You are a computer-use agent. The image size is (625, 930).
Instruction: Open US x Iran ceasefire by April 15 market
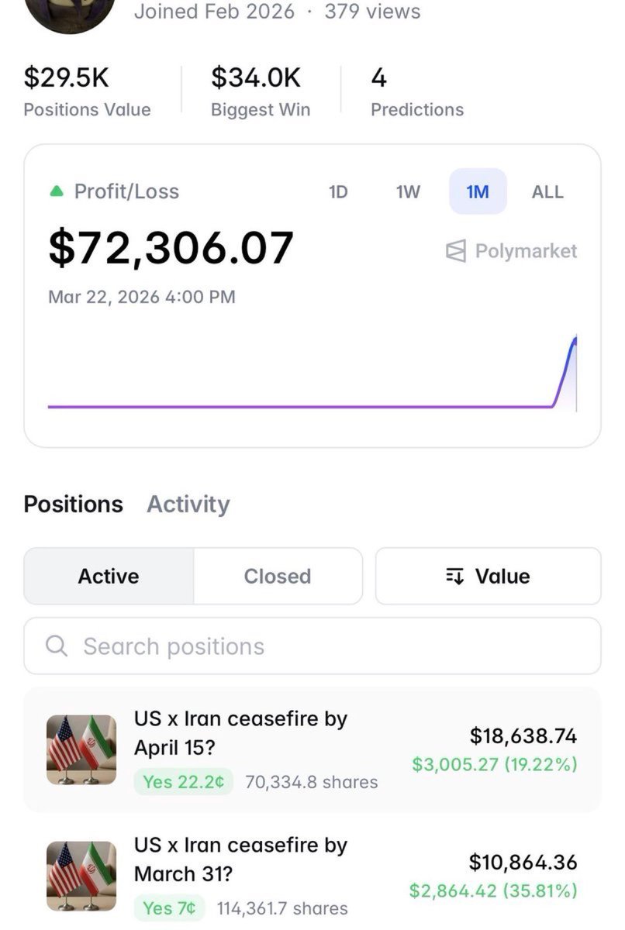[x=240, y=732]
